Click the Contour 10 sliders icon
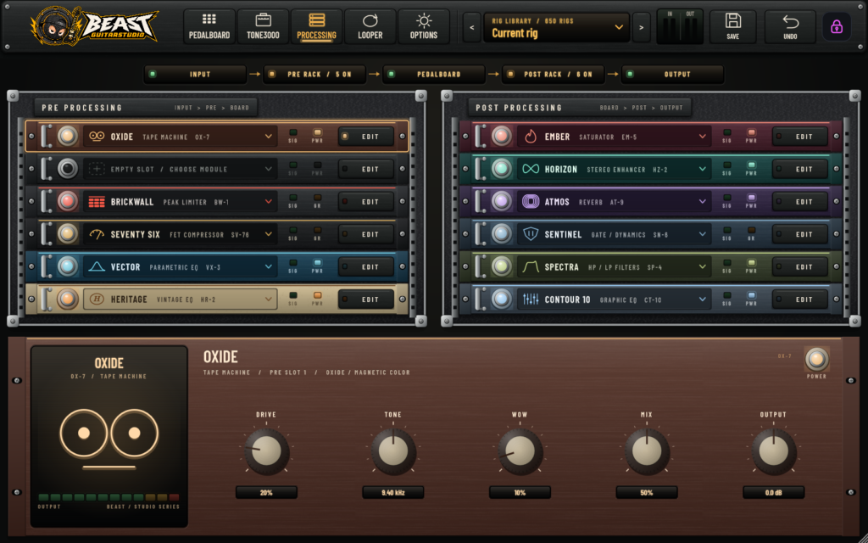Screen dimensions: 868x543 point(531,299)
